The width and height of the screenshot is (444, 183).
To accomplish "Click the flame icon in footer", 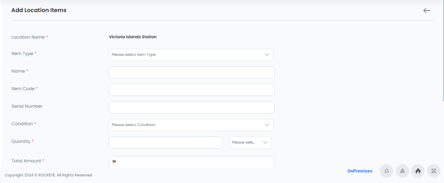I will tap(418, 171).
